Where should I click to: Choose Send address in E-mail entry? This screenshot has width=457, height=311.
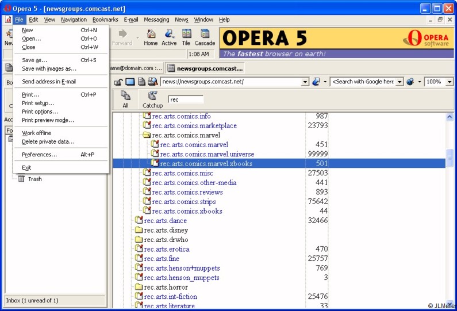(60, 82)
